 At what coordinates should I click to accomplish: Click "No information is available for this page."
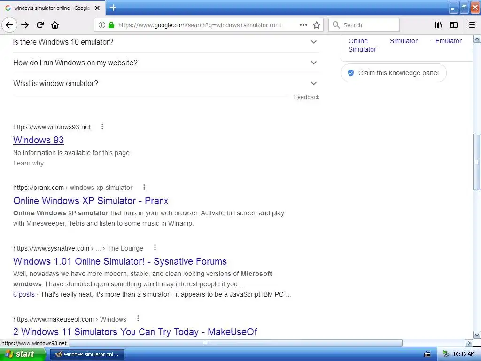tap(72, 153)
